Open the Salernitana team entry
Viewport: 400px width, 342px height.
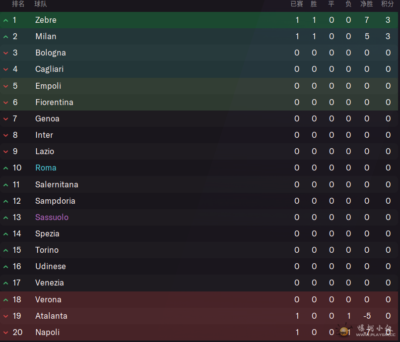(x=57, y=184)
